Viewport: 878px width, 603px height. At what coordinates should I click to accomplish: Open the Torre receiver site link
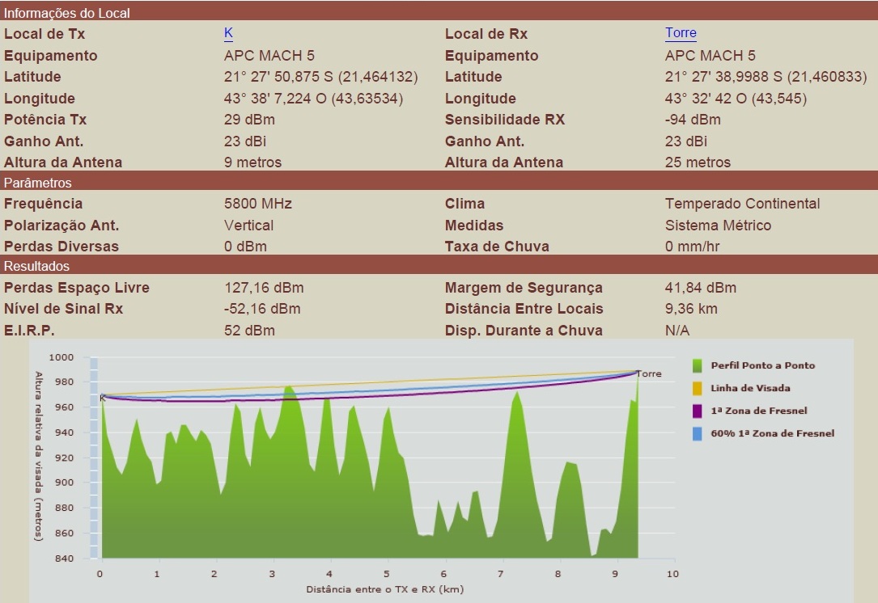[681, 33]
